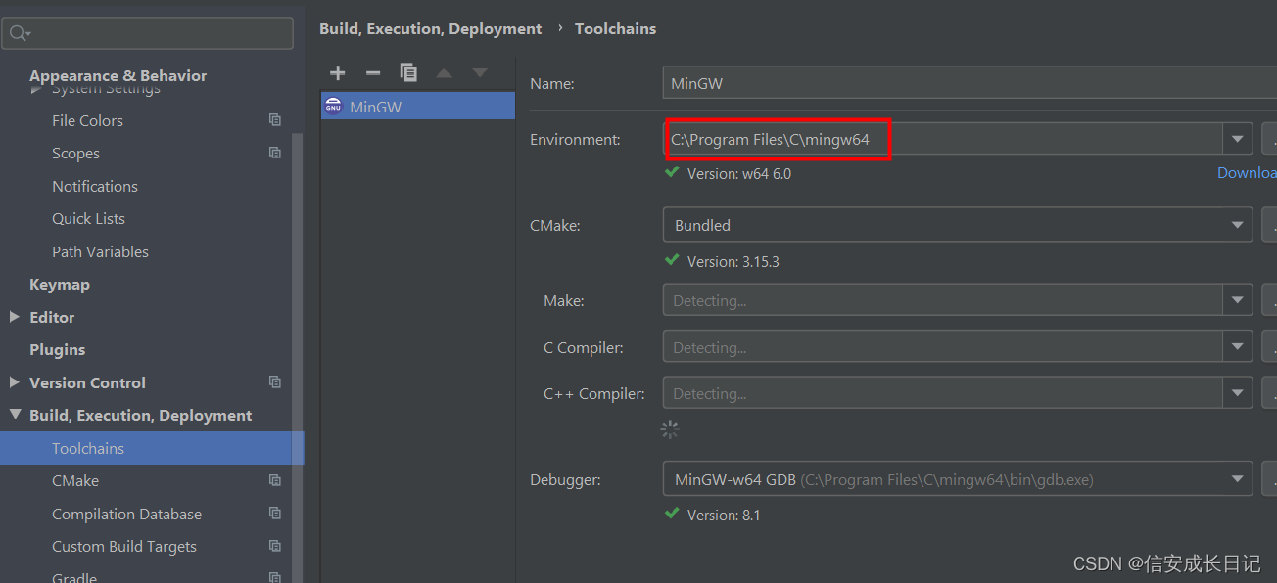Click project-level icon next to Custom Build Targets
The width and height of the screenshot is (1277, 583).
pyautogui.click(x=275, y=546)
